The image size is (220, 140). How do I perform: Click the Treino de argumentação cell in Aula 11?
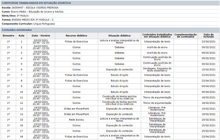[x=157, y=98]
